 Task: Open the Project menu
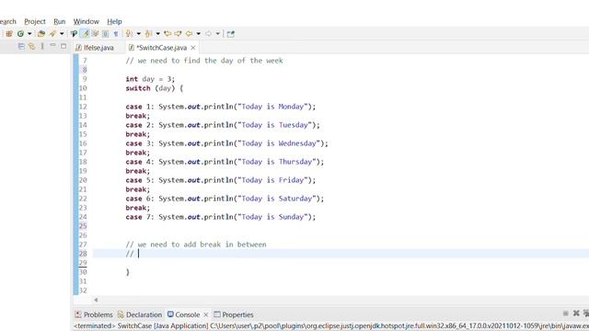[x=35, y=22]
